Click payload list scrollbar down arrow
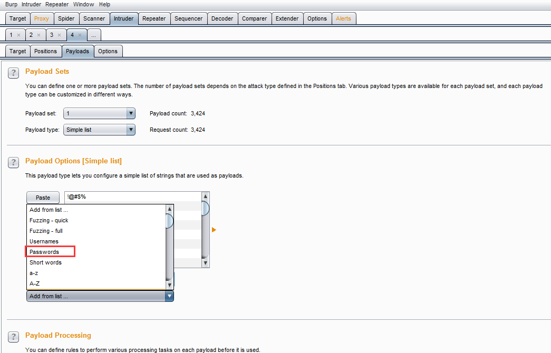551x353 pixels. coord(206,263)
